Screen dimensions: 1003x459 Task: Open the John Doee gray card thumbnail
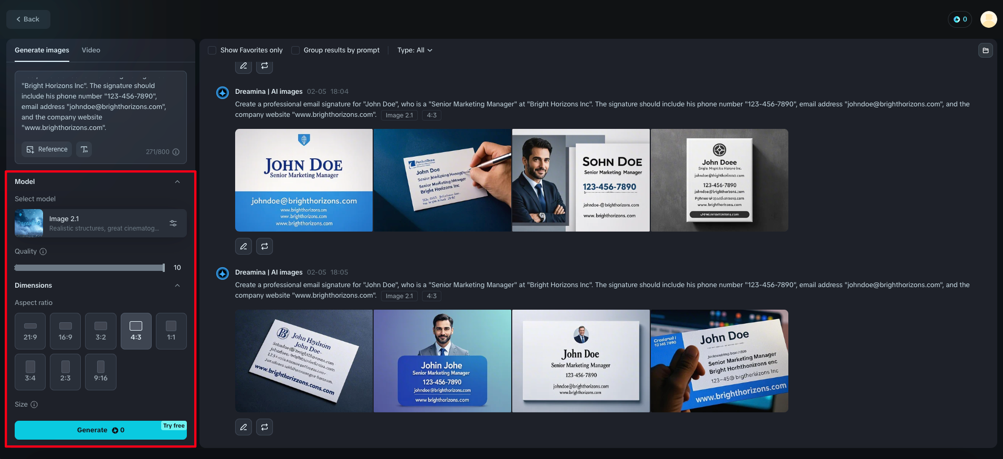(720, 180)
